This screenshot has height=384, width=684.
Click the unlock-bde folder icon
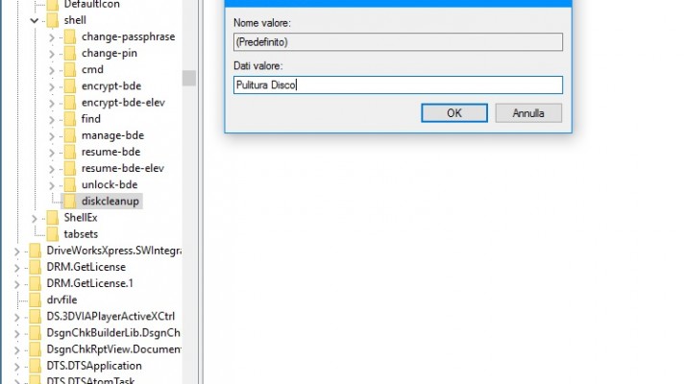click(70, 185)
